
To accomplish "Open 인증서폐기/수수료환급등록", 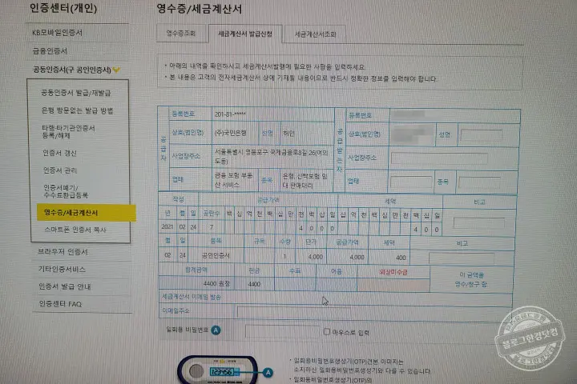I will (x=66, y=191).
